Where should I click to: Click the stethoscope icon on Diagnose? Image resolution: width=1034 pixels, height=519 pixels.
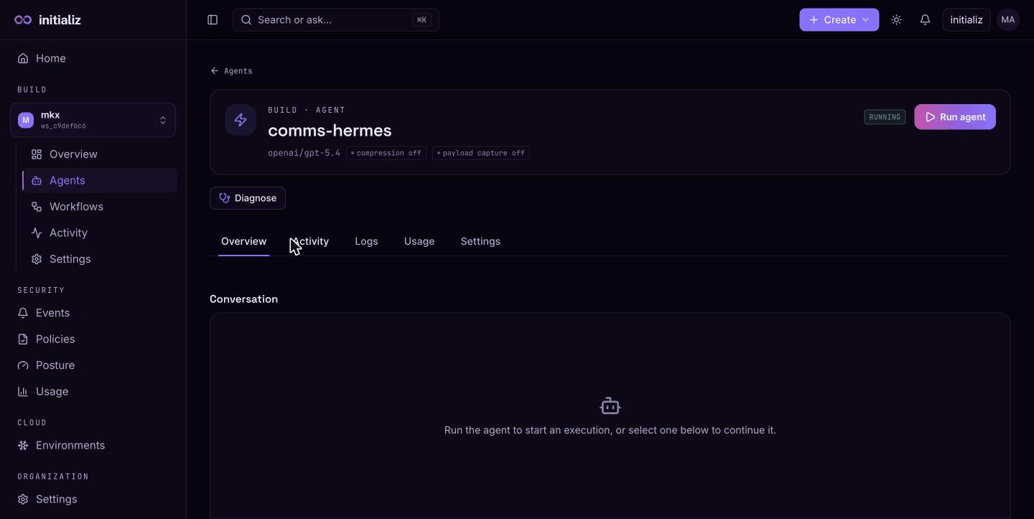[x=225, y=198]
